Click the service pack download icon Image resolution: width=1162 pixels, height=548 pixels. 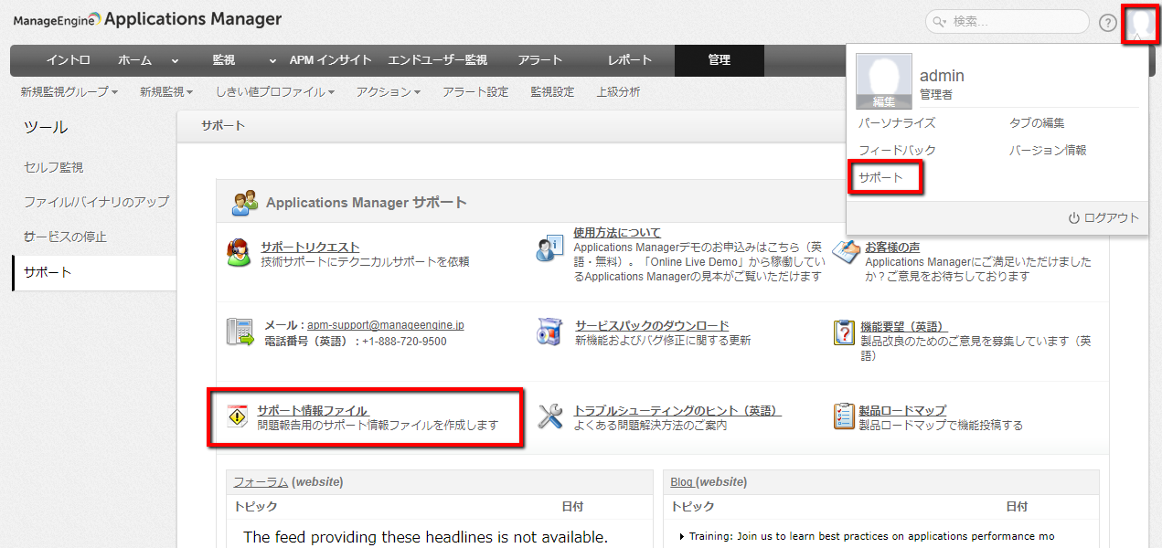[549, 332]
